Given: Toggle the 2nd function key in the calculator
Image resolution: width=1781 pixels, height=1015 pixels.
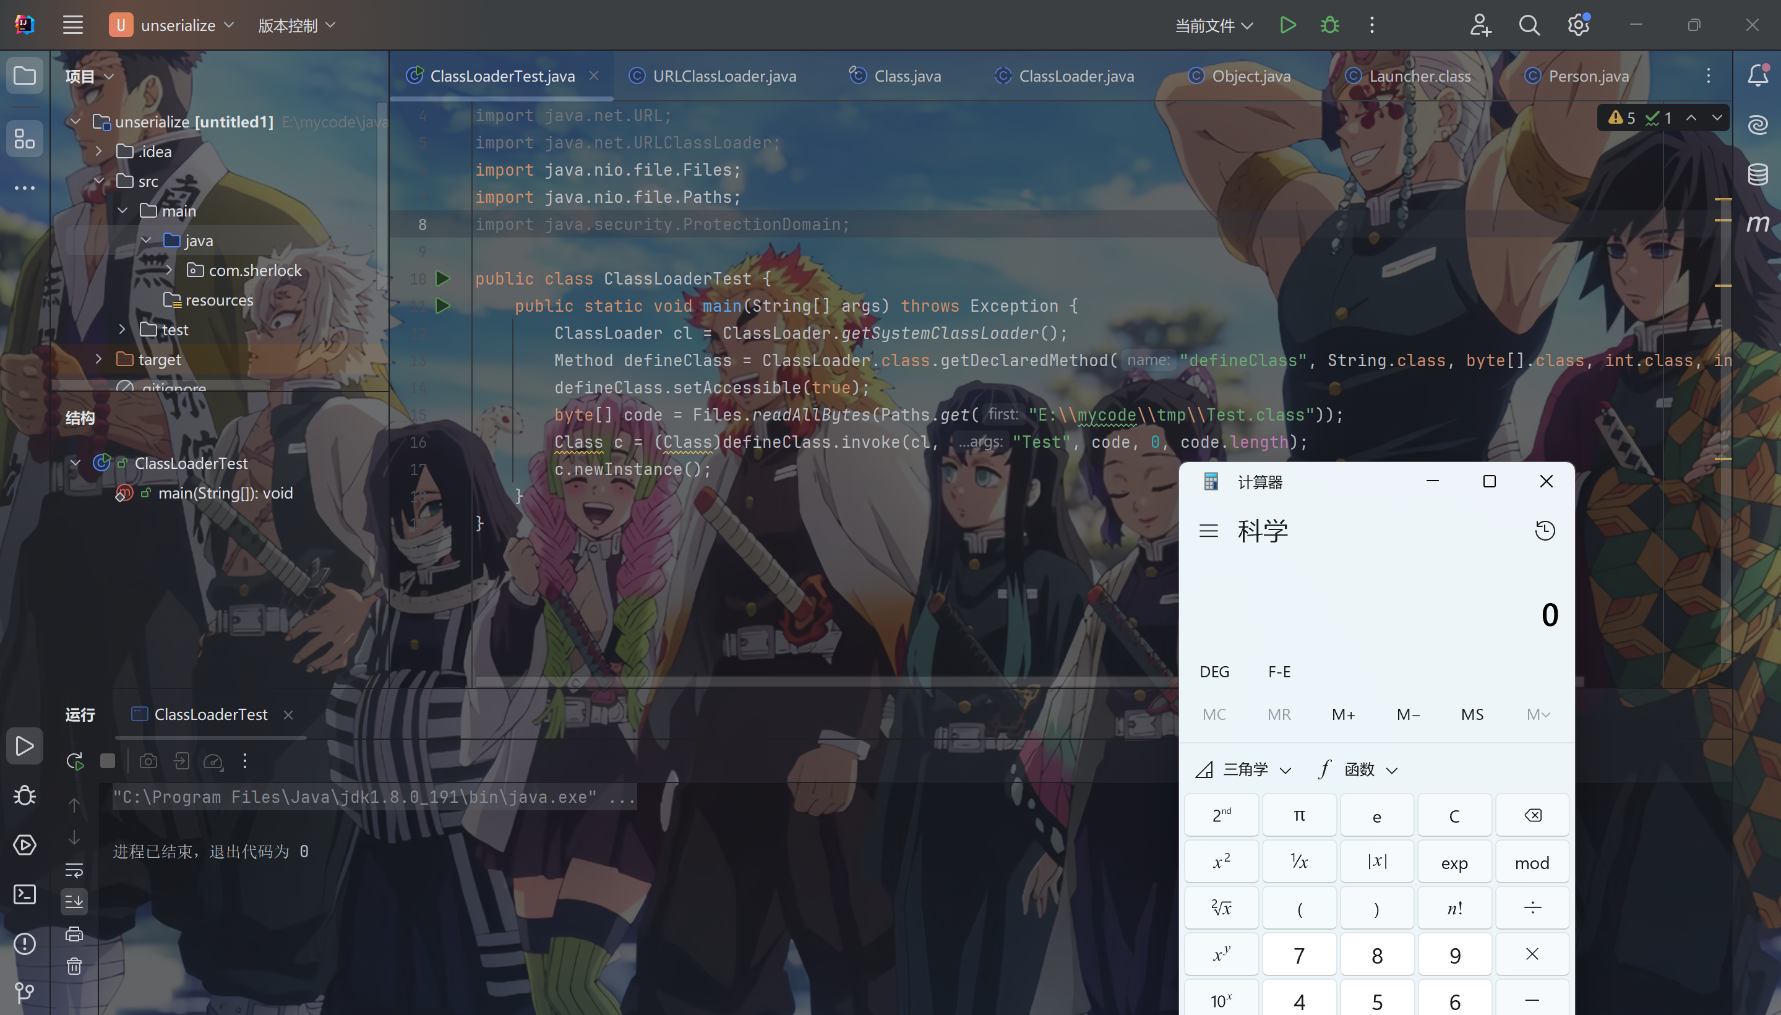Looking at the screenshot, I should pyautogui.click(x=1221, y=815).
